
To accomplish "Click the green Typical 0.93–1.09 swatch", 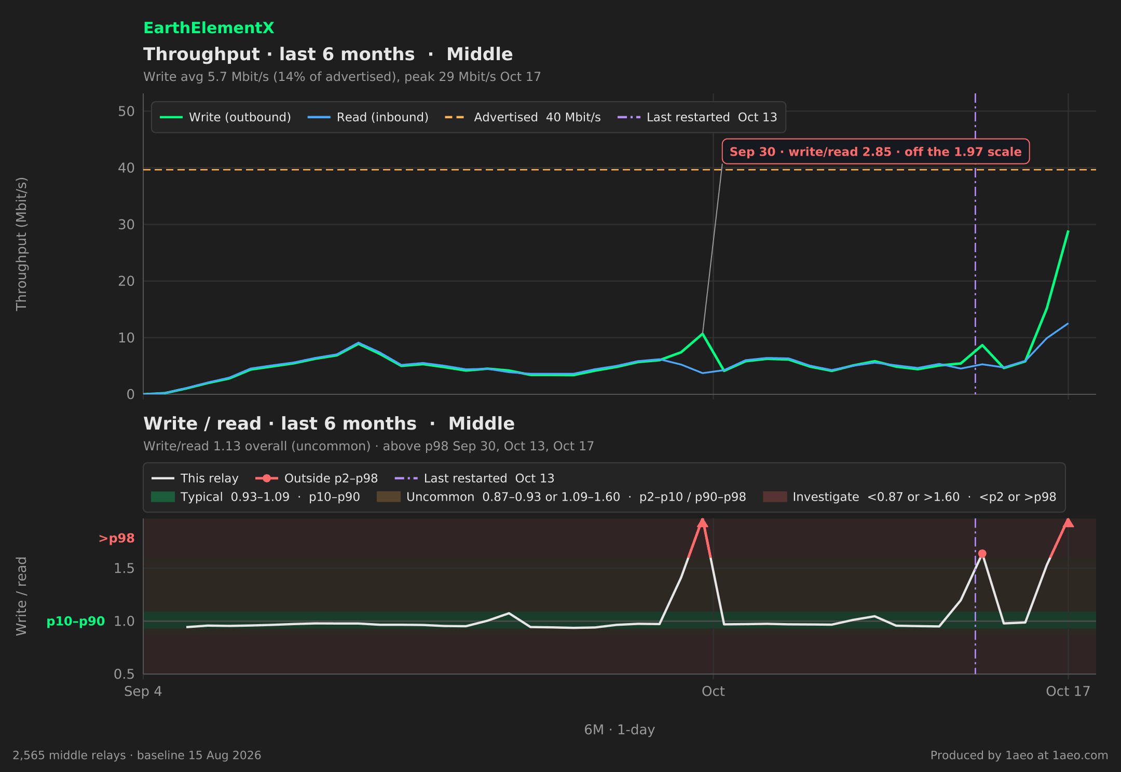I will pyautogui.click(x=162, y=497).
